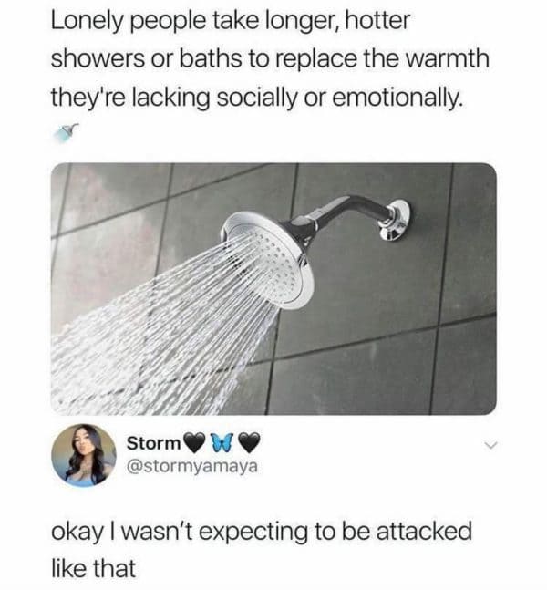The image size is (547, 590).
Task: Open Storm's profile avatar photo
Action: (84, 456)
